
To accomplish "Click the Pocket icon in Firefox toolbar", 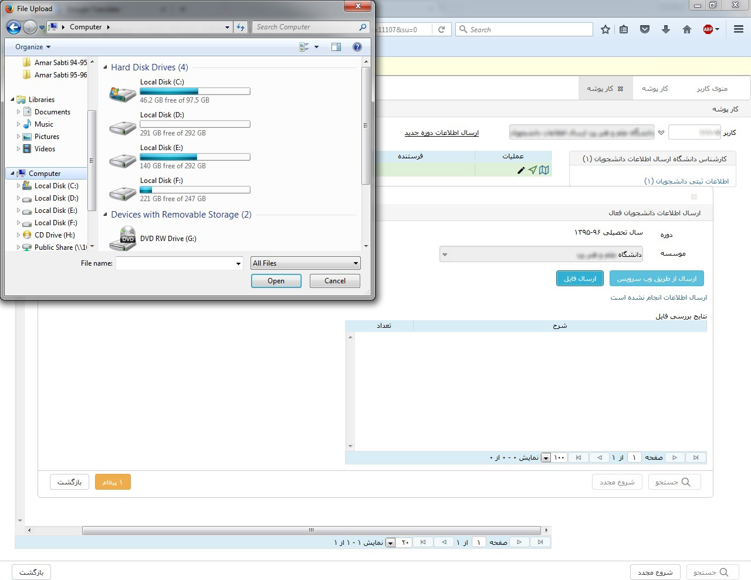I will tap(645, 29).
